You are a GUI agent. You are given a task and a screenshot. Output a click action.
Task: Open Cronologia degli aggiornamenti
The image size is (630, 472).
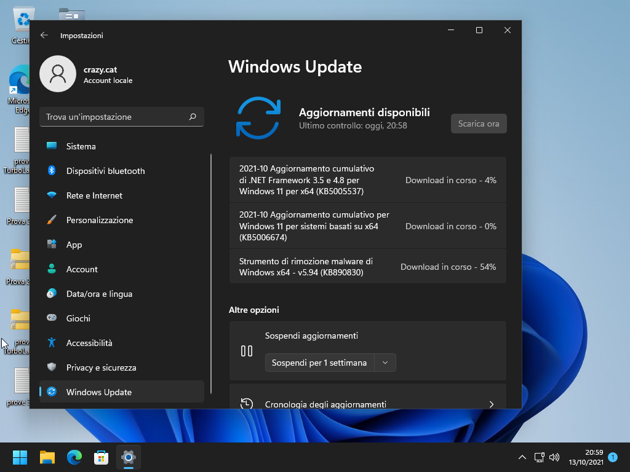tap(368, 396)
